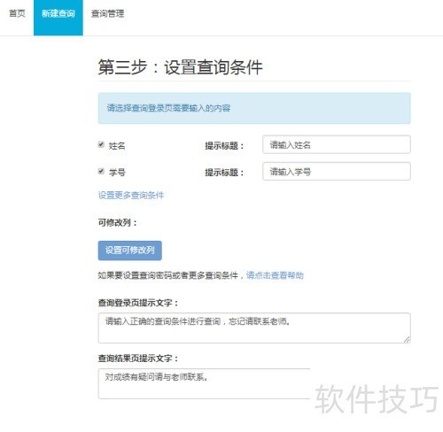Click the 提示标题 label beside 学号
443x432 pixels.
224,173
